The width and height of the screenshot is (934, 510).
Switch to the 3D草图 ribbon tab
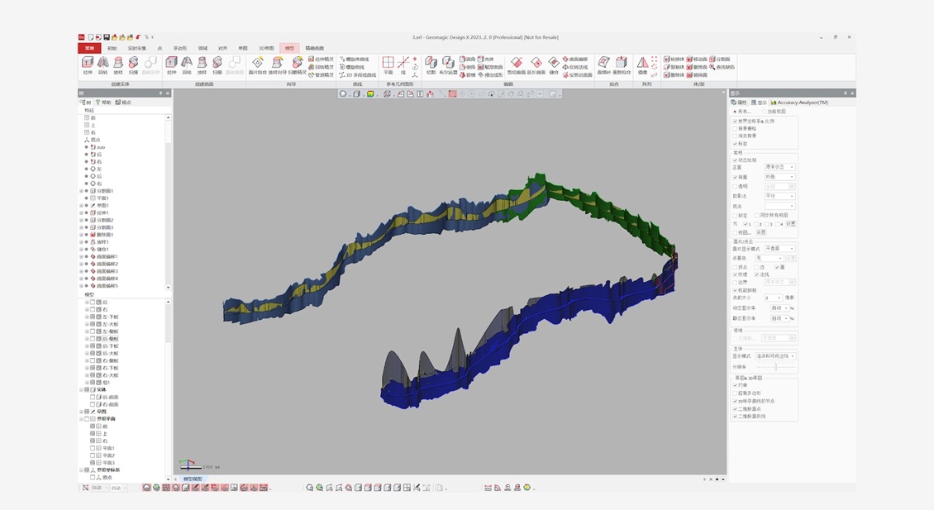tap(266, 48)
